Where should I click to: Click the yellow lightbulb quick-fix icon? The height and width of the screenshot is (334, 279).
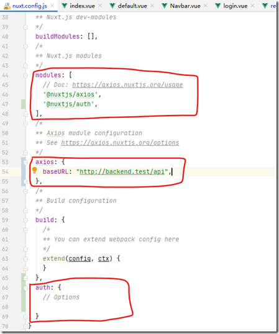(35, 170)
